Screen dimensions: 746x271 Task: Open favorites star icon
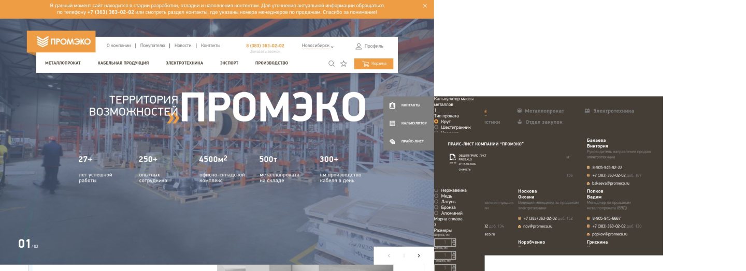343,64
